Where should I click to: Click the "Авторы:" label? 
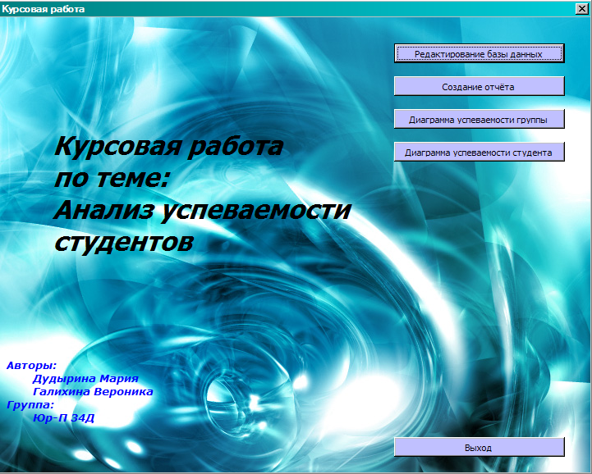pyautogui.click(x=32, y=366)
